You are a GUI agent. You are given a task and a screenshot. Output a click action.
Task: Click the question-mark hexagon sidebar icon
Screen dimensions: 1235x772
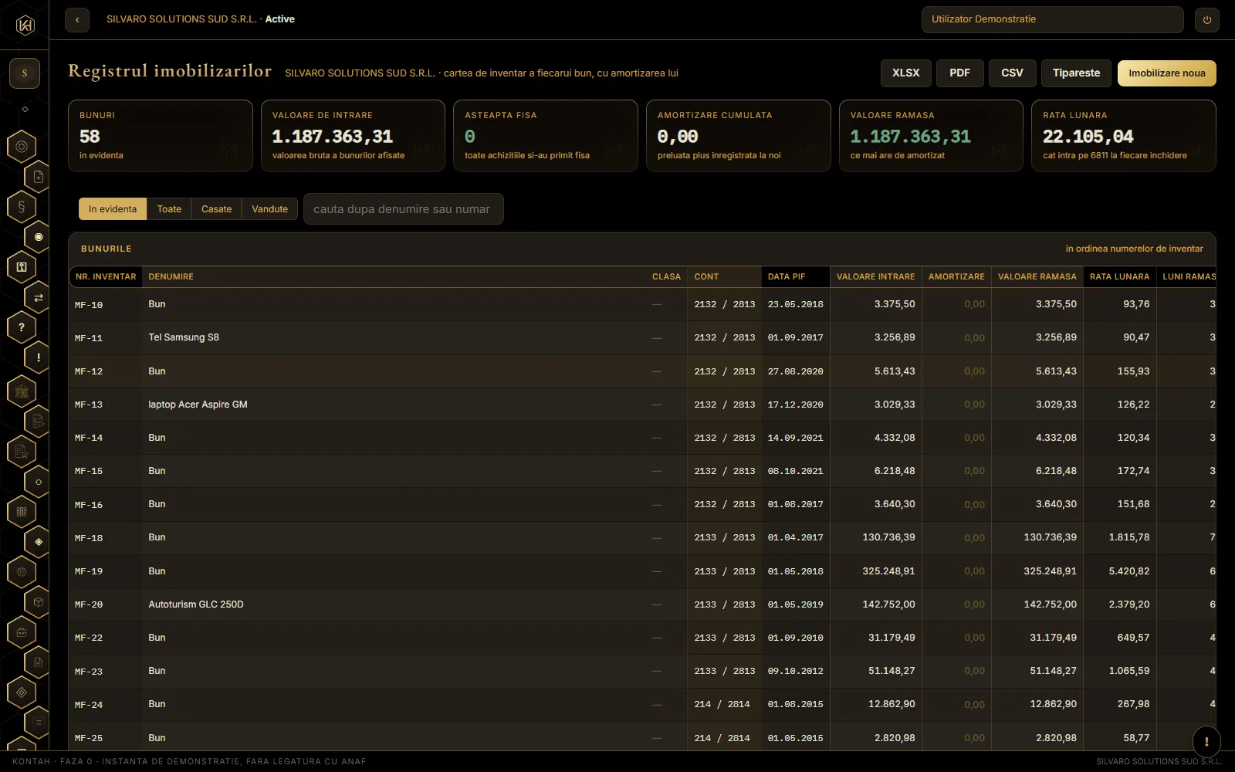[22, 327]
